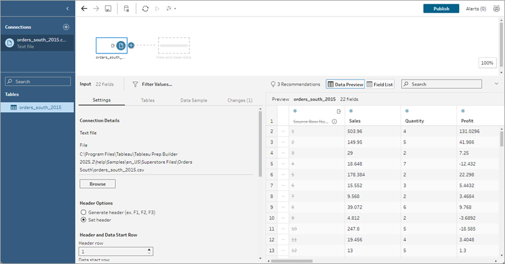The width and height of the screenshot is (505, 264).
Task: Click the removed-field icon on Source Row Number
Action: [x=339, y=112]
